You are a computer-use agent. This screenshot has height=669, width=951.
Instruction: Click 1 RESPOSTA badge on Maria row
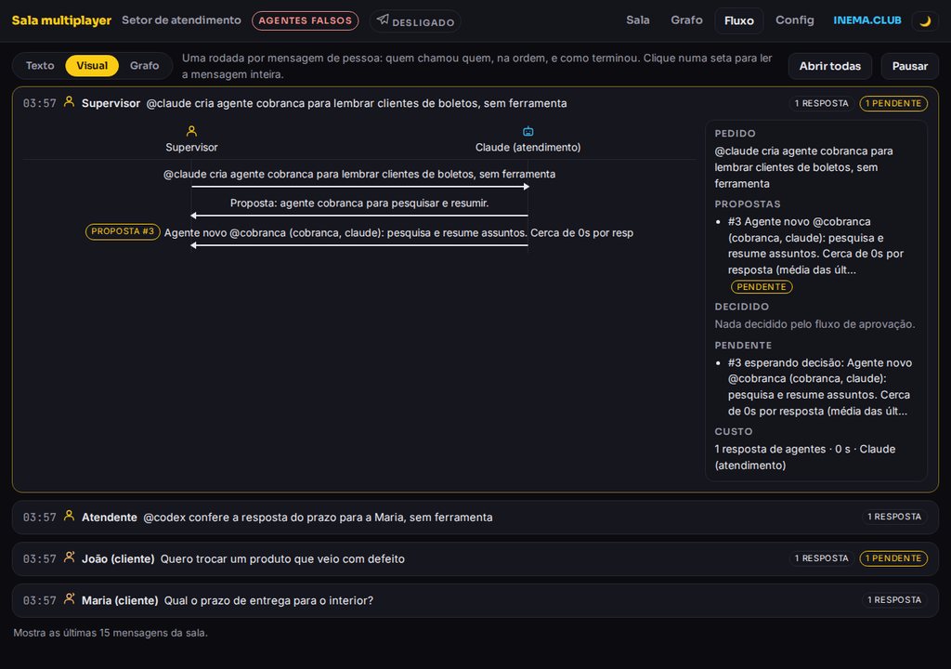click(x=894, y=600)
